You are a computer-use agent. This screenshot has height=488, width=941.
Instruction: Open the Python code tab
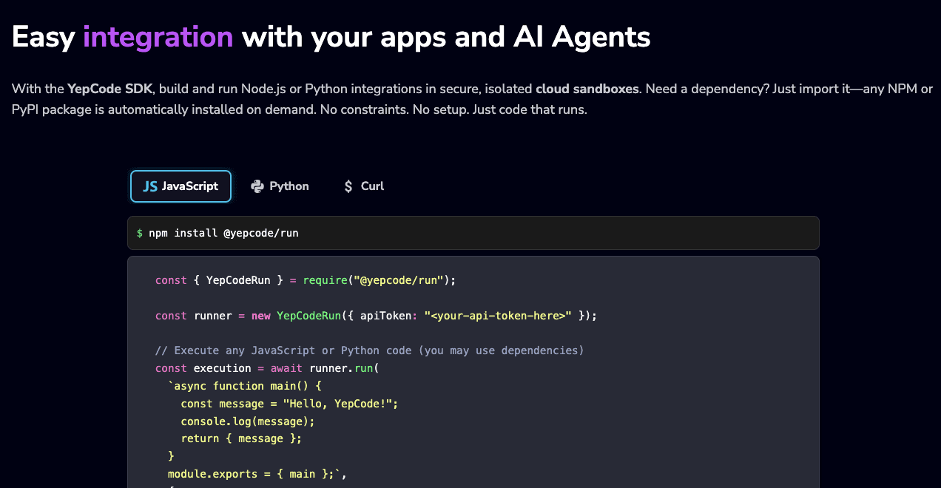coord(289,186)
